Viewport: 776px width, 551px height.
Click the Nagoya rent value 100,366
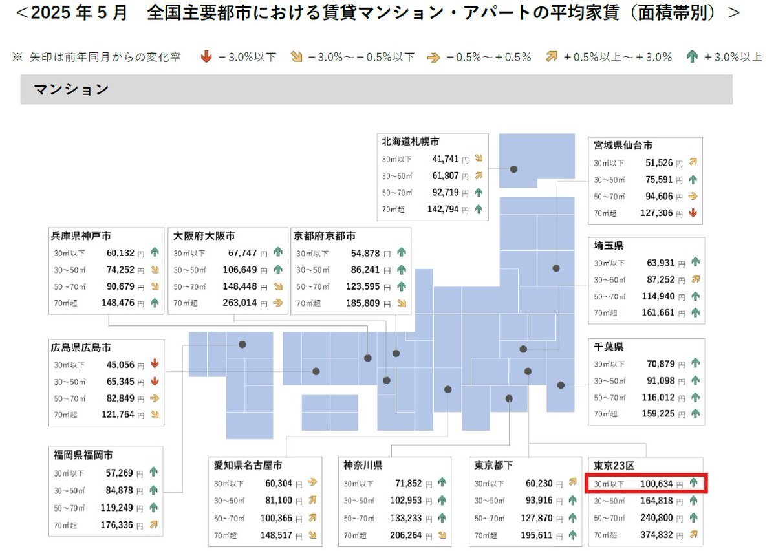275,517
